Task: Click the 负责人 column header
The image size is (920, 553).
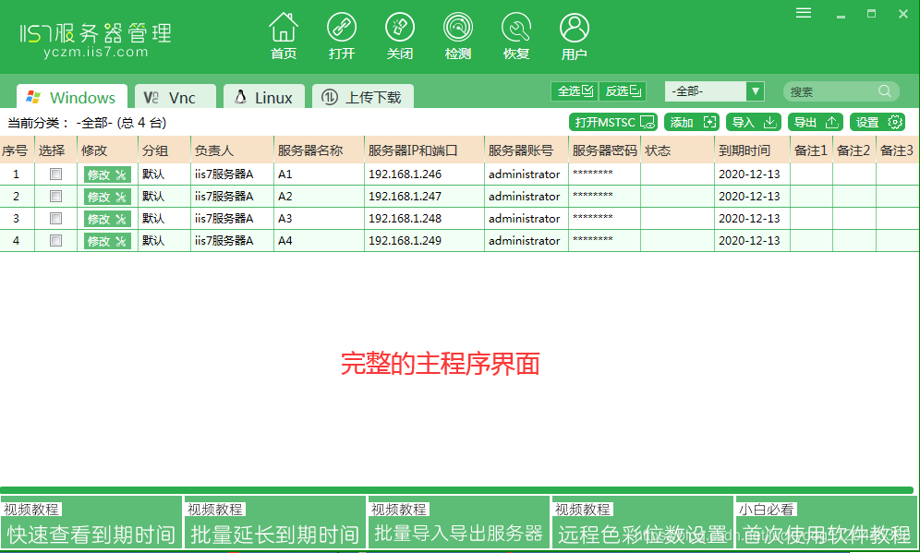Action: tap(232, 150)
